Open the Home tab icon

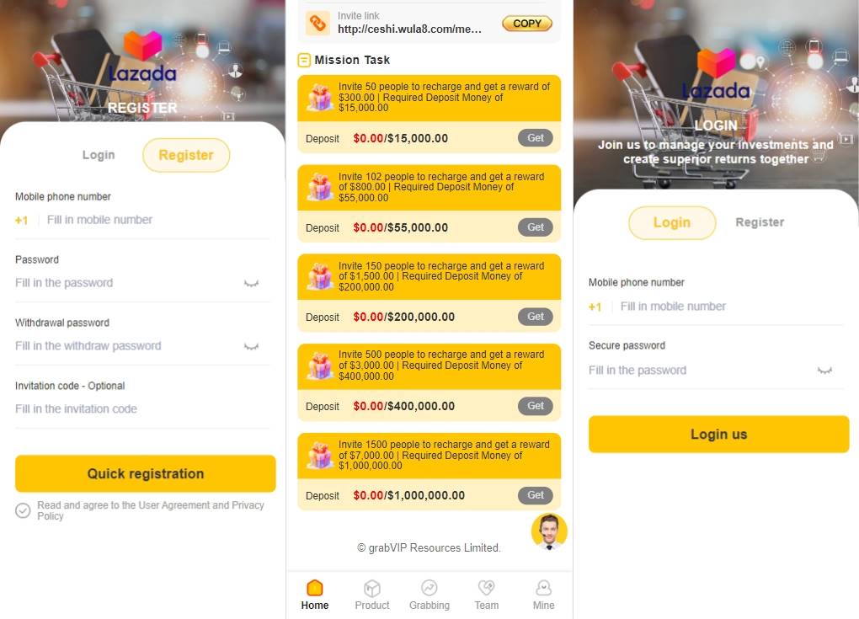(x=315, y=588)
